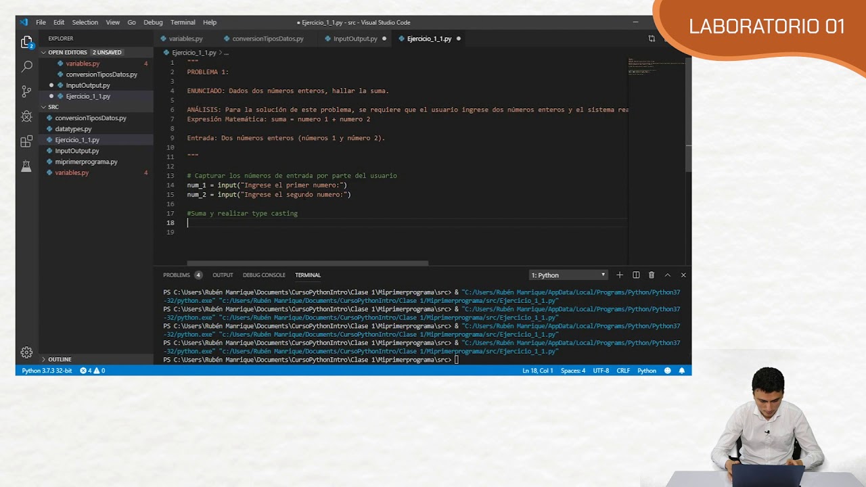Open the notifications bell in status bar
This screenshot has width=866, height=487.
(x=682, y=371)
